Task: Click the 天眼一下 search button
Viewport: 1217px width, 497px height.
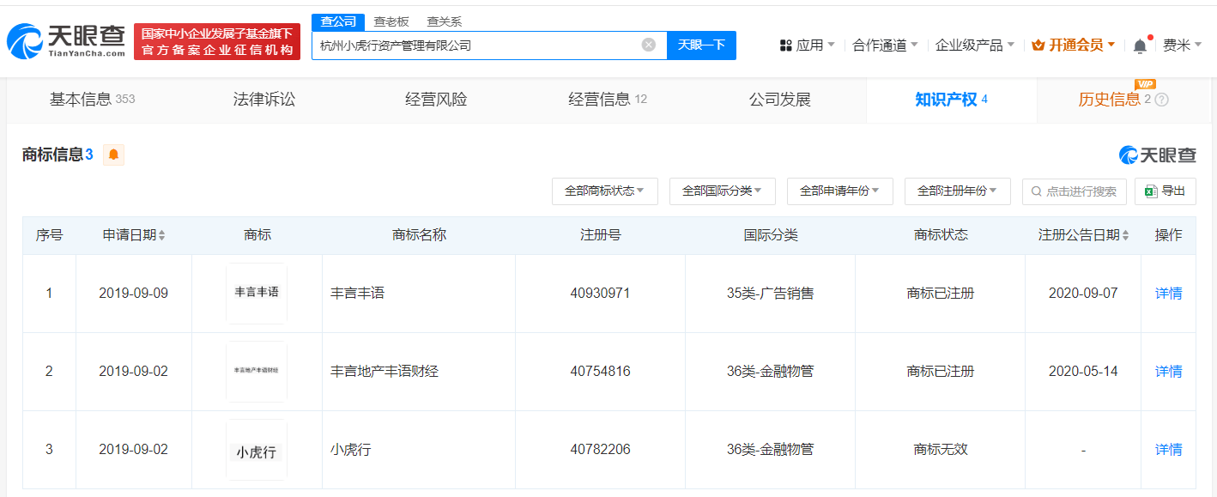Action: click(x=701, y=45)
